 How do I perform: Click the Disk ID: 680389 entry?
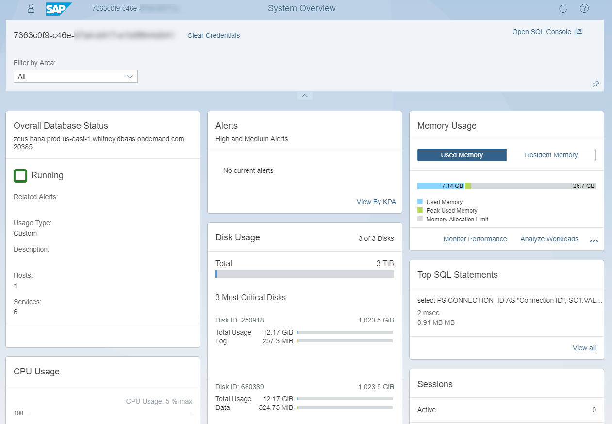click(x=240, y=387)
